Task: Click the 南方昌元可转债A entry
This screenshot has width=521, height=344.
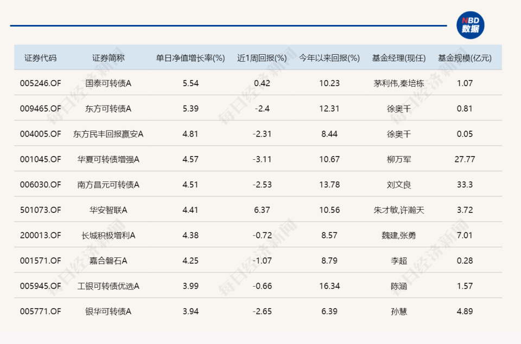Action: point(109,184)
